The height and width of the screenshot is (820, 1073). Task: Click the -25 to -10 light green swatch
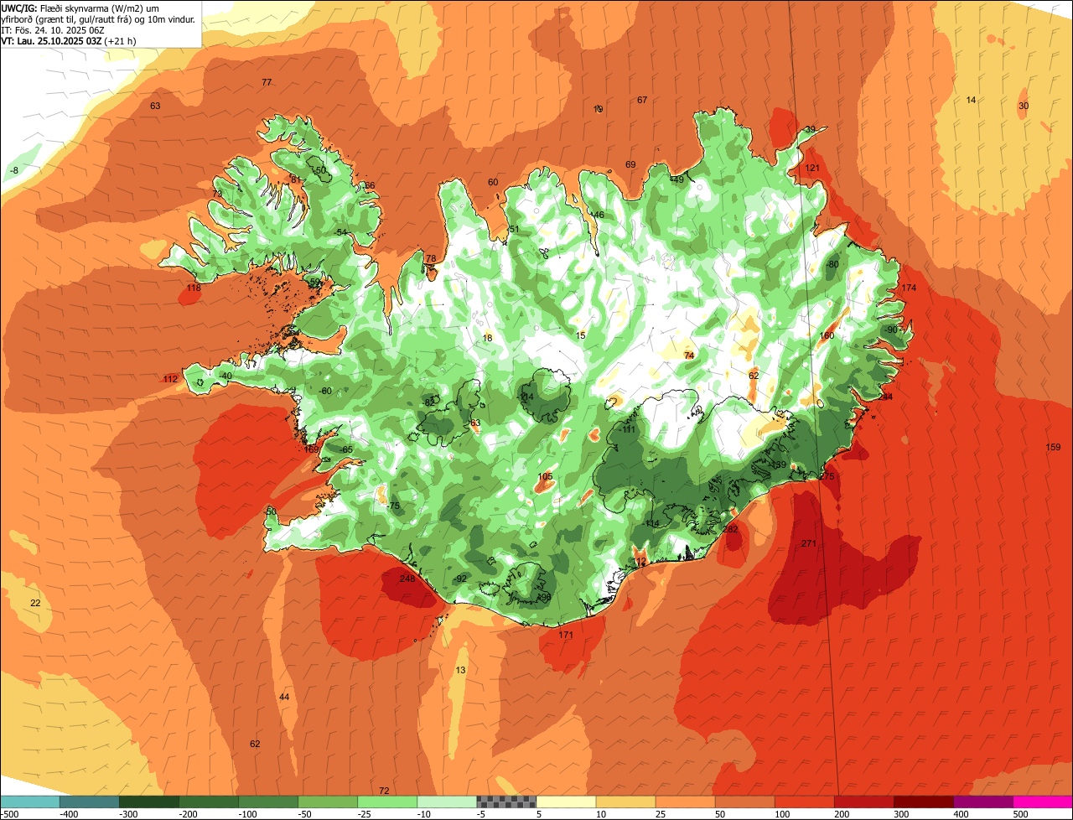point(387,802)
